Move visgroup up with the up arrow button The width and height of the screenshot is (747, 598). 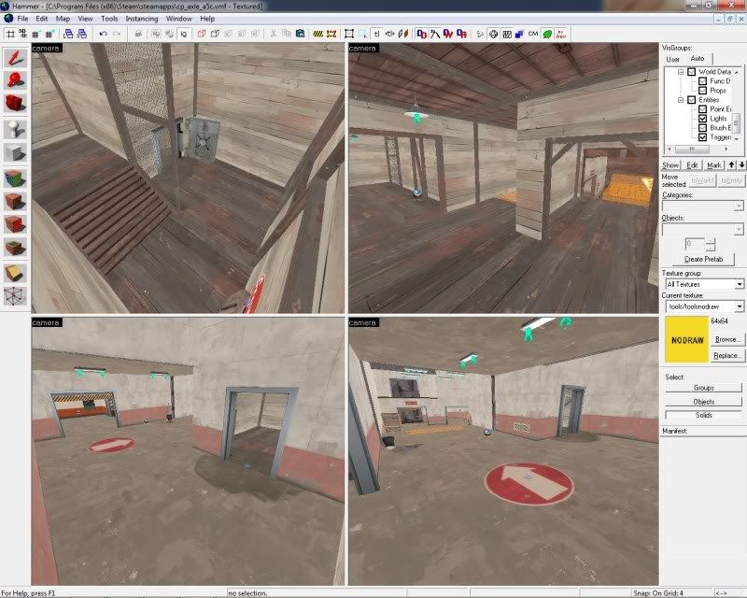click(x=731, y=165)
